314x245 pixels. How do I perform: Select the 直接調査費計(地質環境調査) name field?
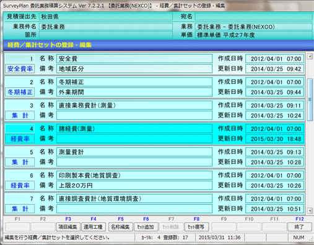pyautogui.click(x=134, y=199)
